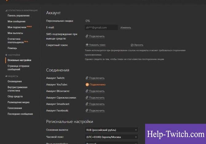
Task: Open Оповещения widget page
Action: [x=14, y=81]
